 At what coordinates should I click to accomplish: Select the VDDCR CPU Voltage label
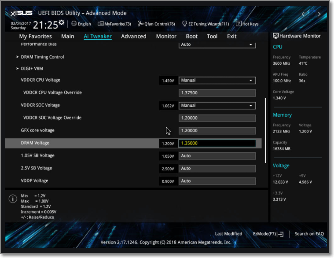pos(40,80)
